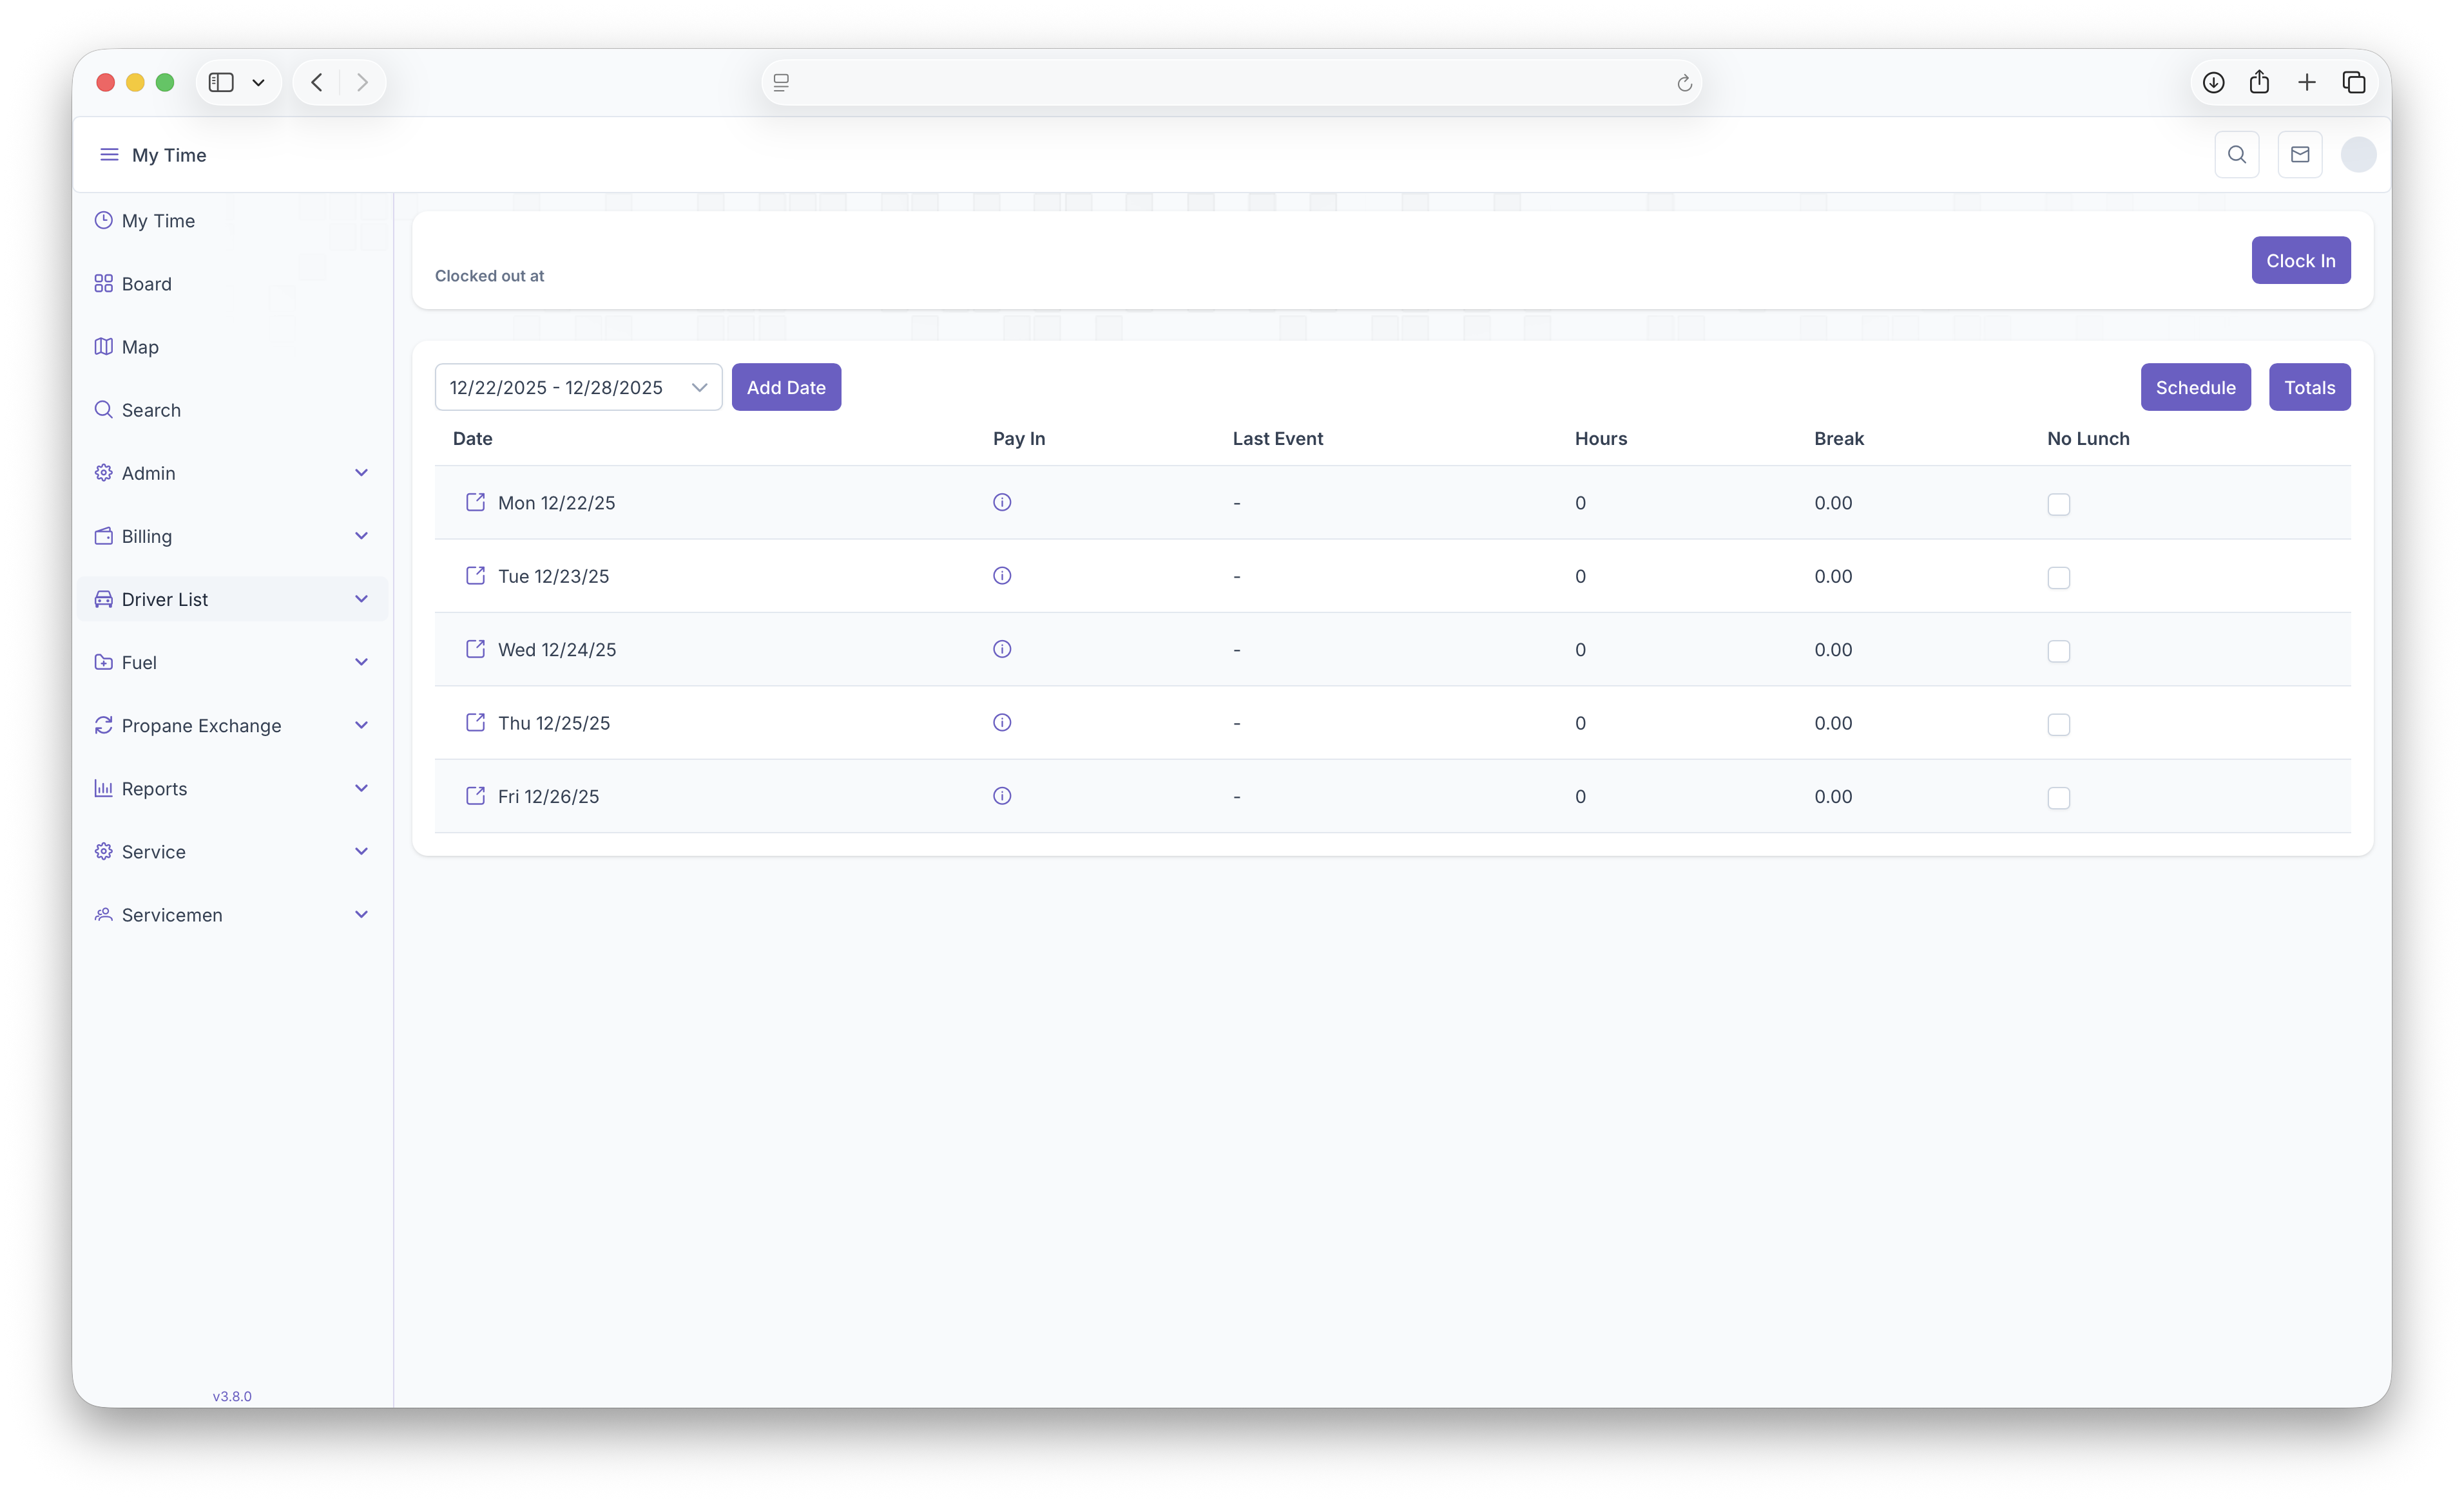Open the 12/22/2025 - 12/28/2025 date range dropdown
The height and width of the screenshot is (1503, 2464).
[578, 388]
